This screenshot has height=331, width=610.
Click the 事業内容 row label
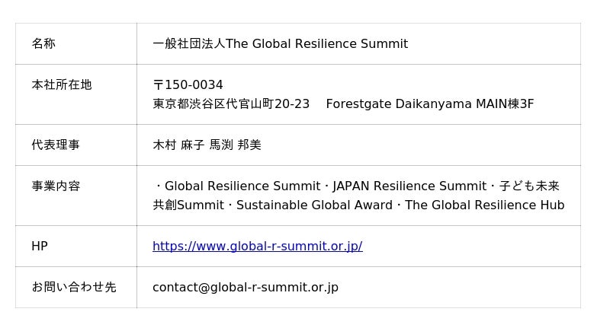point(55,186)
